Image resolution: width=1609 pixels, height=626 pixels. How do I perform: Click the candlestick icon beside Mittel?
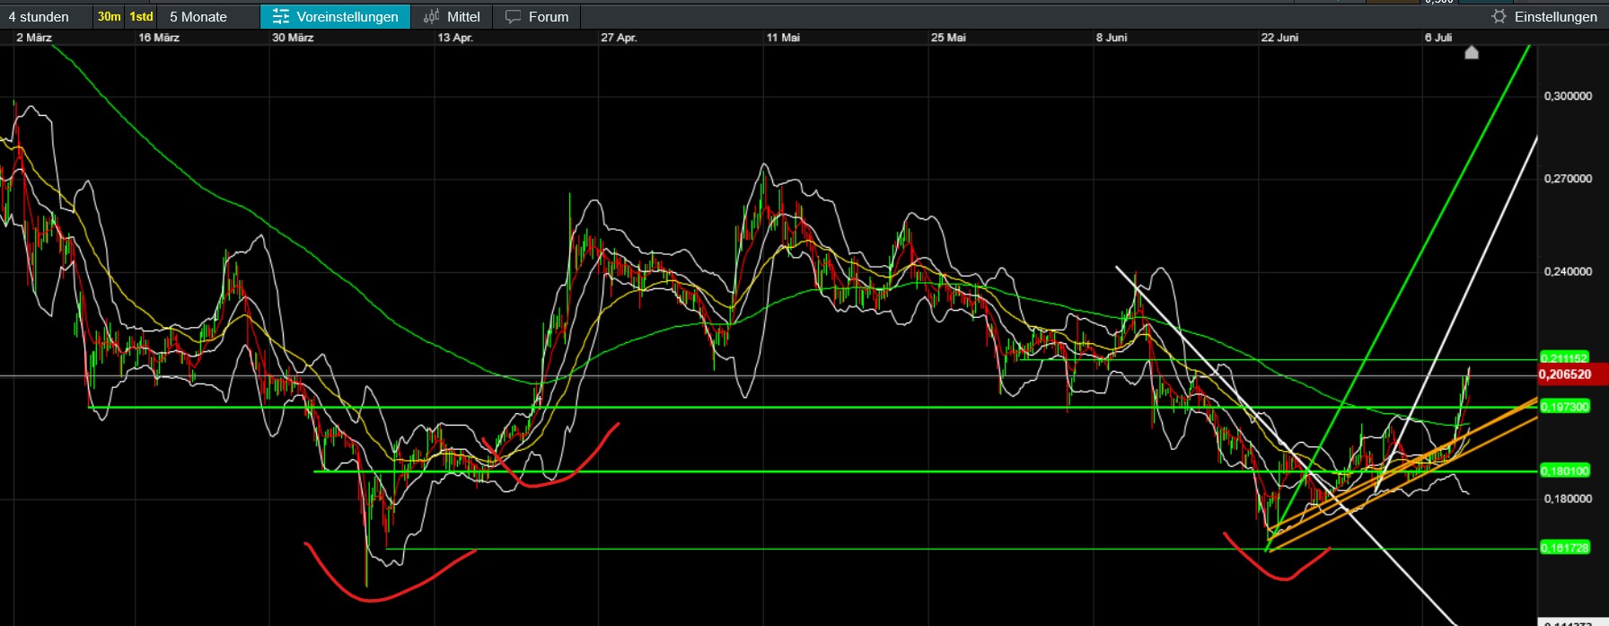[432, 17]
